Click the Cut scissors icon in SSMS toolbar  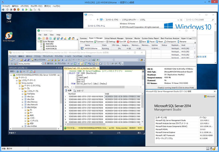[62, 60]
